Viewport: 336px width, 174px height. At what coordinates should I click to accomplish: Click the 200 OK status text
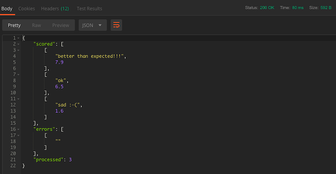267,8
